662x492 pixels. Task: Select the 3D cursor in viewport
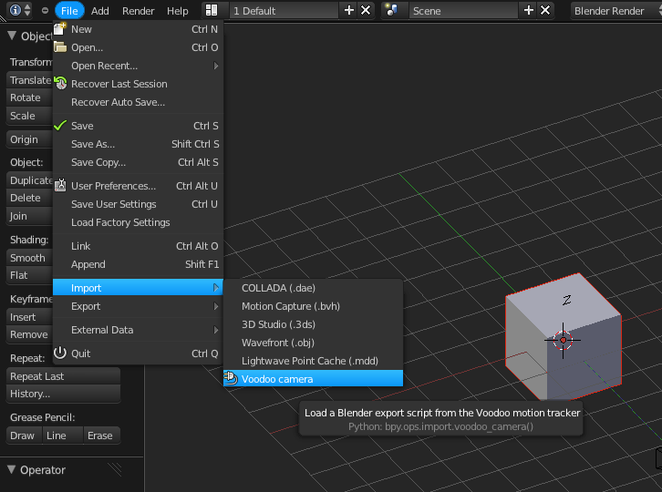[x=563, y=340]
